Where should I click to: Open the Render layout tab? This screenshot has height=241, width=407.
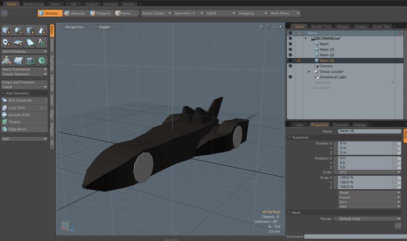(x=129, y=4)
